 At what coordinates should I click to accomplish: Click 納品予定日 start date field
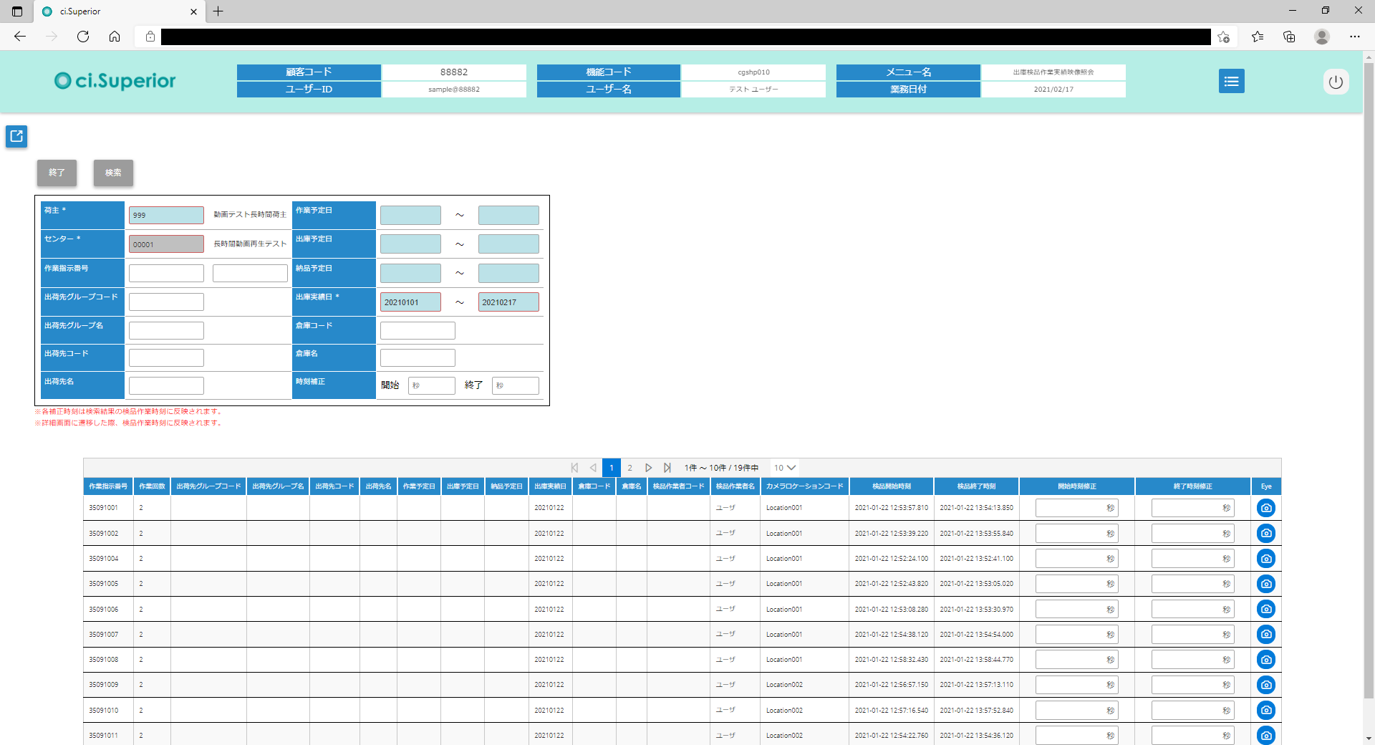pos(410,273)
